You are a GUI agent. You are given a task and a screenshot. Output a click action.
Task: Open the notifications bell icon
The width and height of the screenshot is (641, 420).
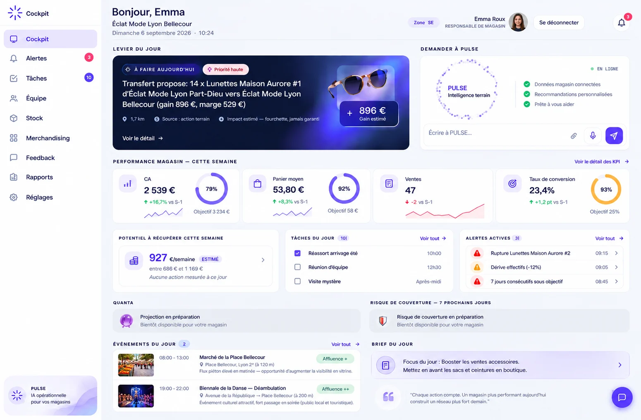[621, 23]
